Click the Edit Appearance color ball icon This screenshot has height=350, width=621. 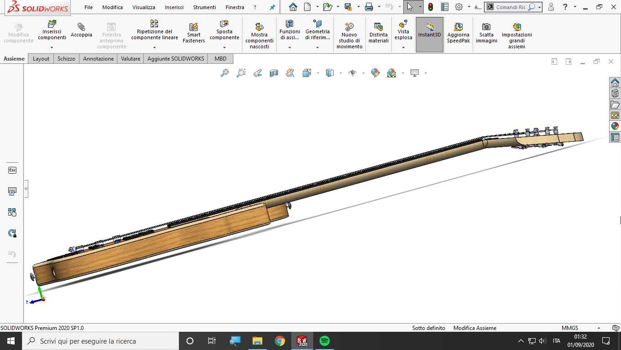click(x=375, y=73)
